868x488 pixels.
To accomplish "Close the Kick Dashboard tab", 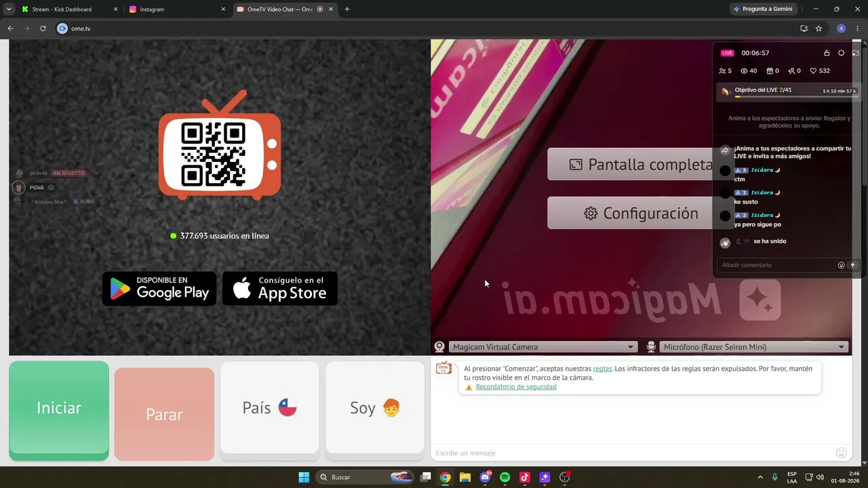I will pos(116,9).
